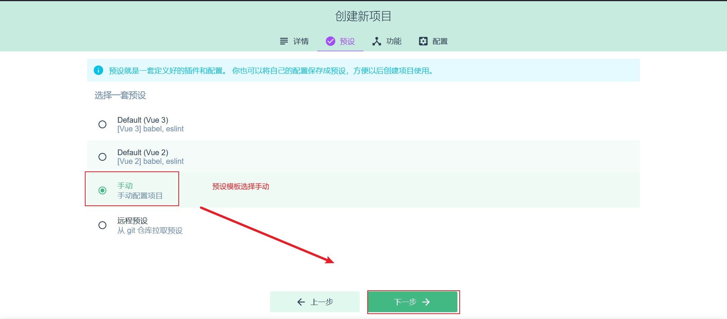727x319 pixels.
Task: Click the 预设 tab label
Action: coord(347,41)
